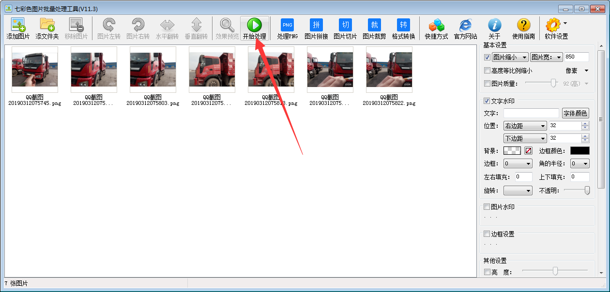Enable 图片质量 checkbox
610x292 pixels.
pos(487,84)
